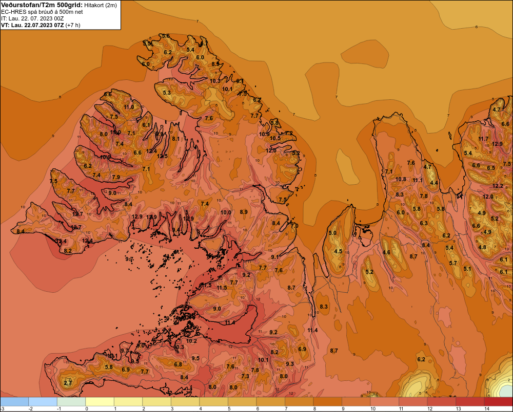The height and width of the screenshot is (412, 513).
Task: Select the legend swatch between 3 and 4
Action: [185, 401]
